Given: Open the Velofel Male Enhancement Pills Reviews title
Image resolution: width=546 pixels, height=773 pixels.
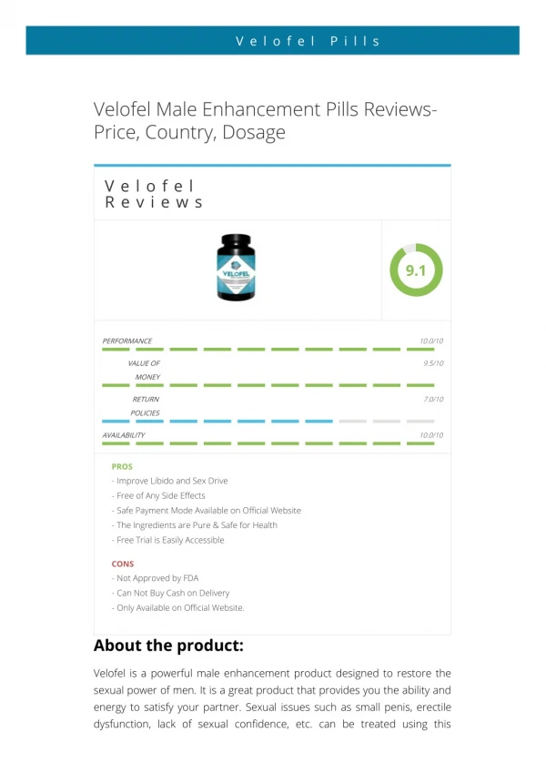Looking at the screenshot, I should point(265,120).
